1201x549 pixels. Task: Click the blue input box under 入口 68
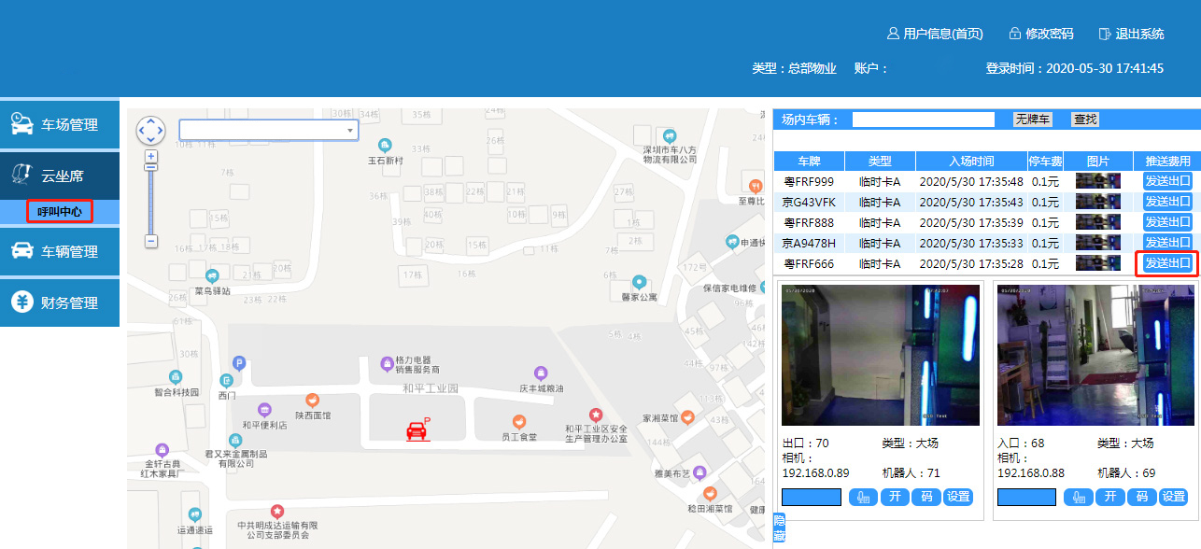point(1026,497)
